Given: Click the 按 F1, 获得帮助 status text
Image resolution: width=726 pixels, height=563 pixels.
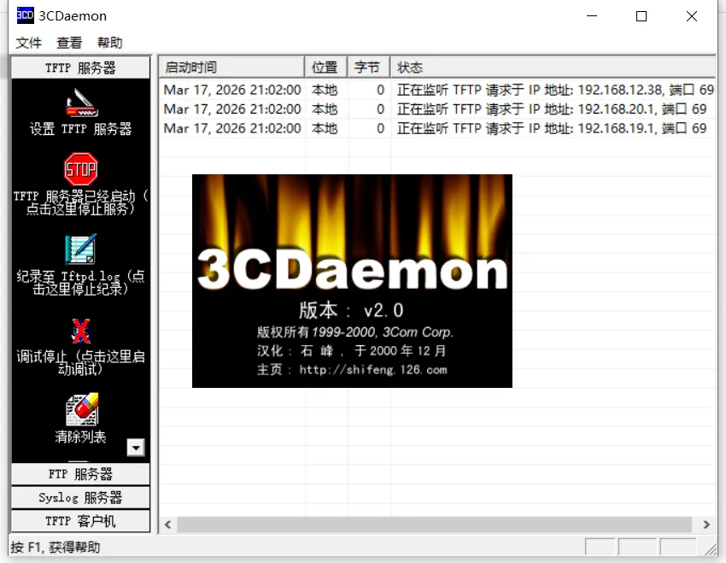Looking at the screenshot, I should click(56, 548).
